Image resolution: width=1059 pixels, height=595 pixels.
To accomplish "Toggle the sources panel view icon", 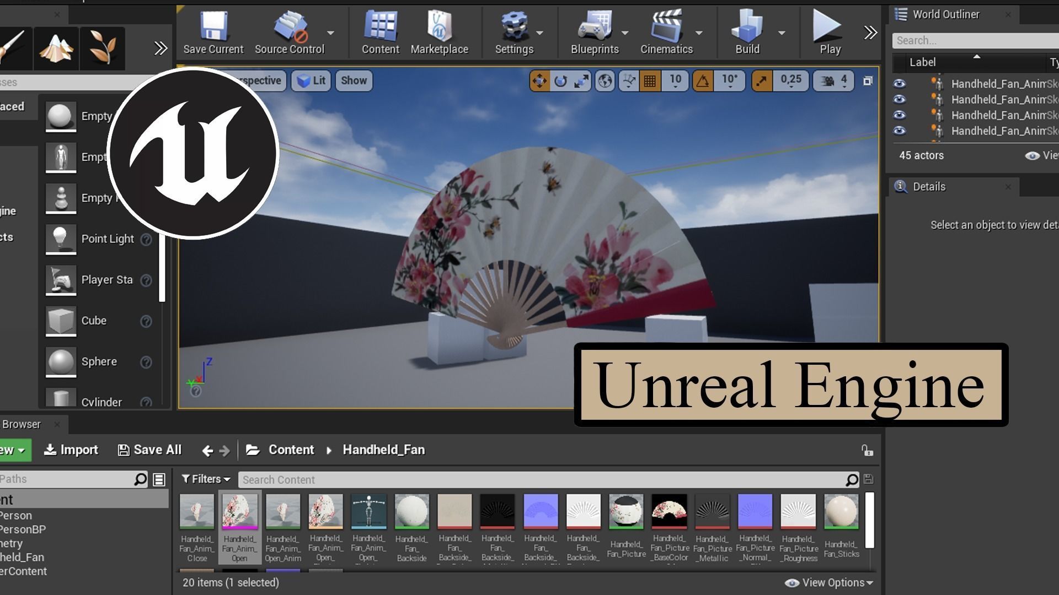I will (x=159, y=480).
